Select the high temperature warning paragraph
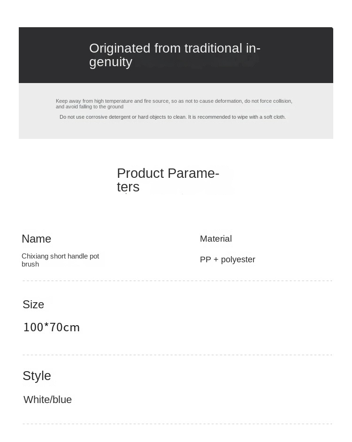Image resolution: width=352 pixels, height=442 pixels. point(174,101)
